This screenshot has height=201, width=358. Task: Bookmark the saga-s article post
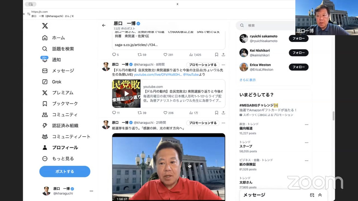tap(216, 54)
